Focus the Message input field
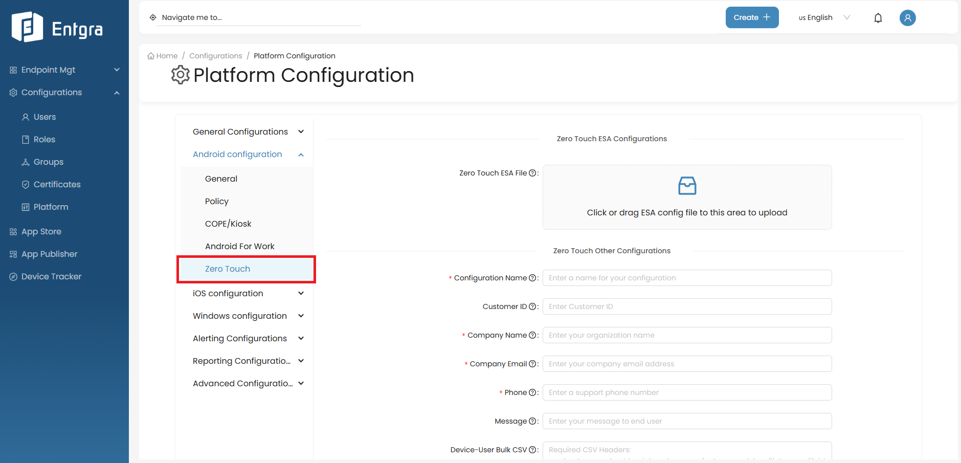 [687, 421]
